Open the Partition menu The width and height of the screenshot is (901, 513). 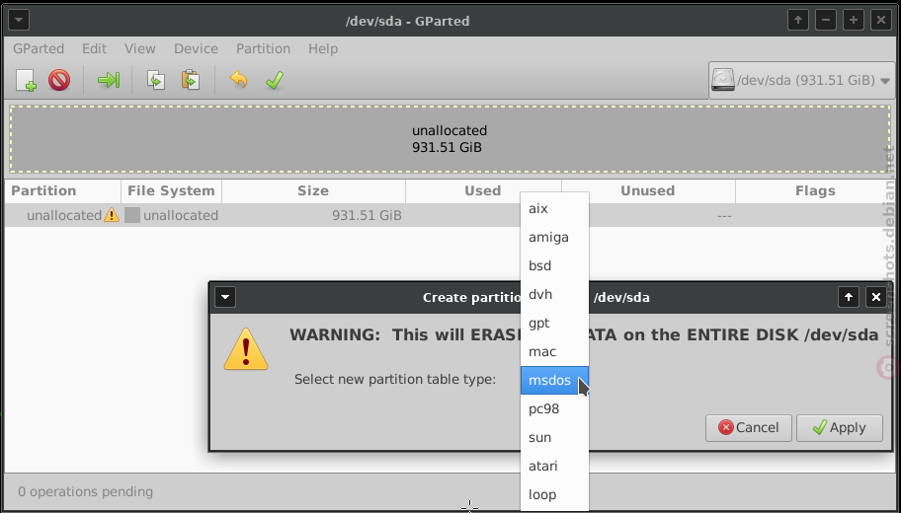(263, 48)
